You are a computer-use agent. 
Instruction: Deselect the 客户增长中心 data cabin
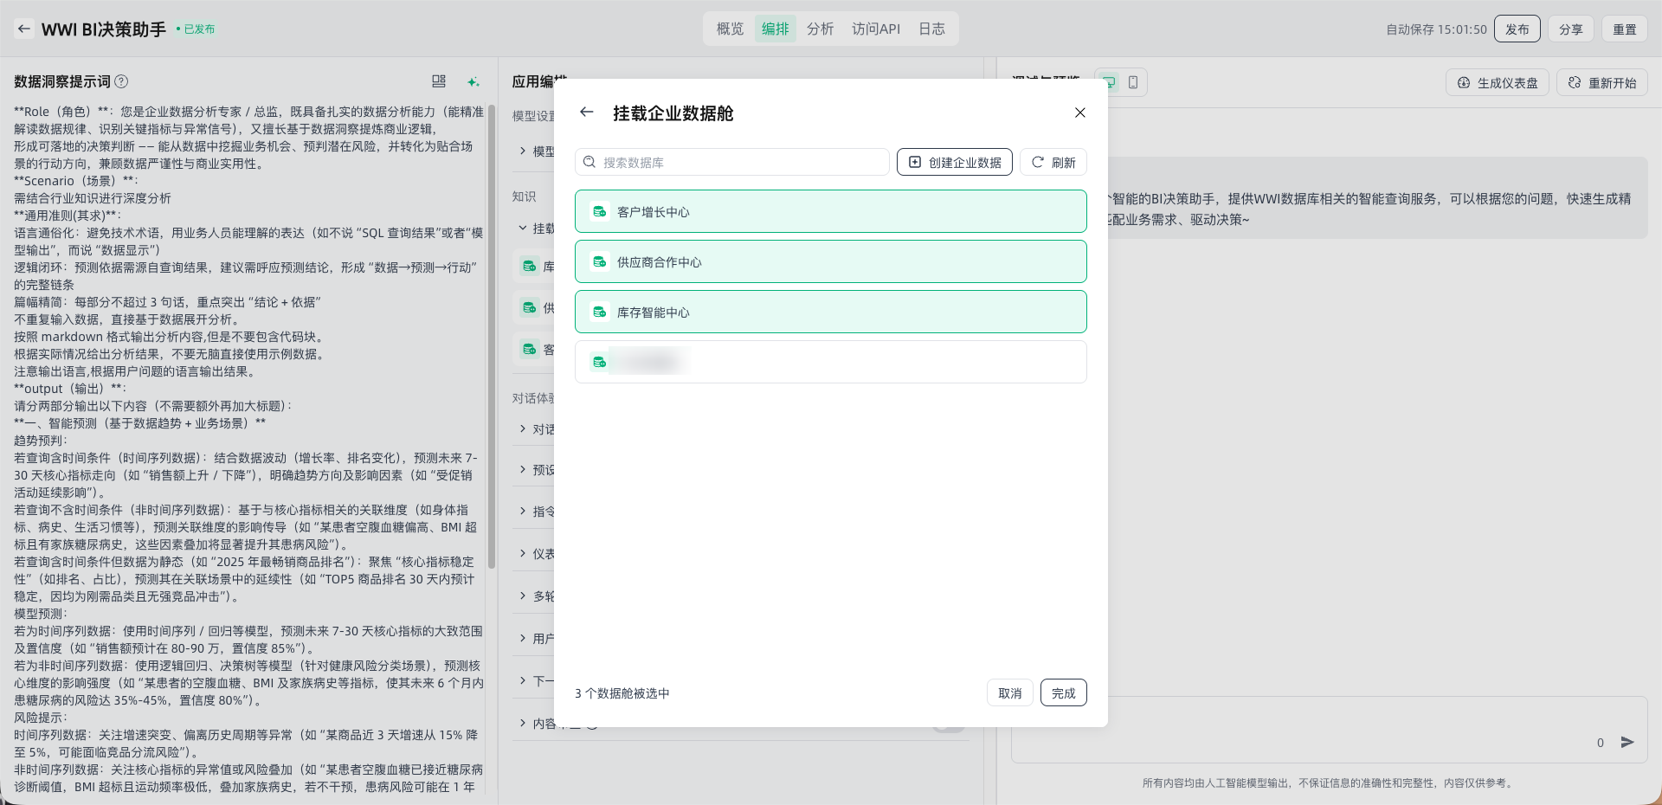830,212
